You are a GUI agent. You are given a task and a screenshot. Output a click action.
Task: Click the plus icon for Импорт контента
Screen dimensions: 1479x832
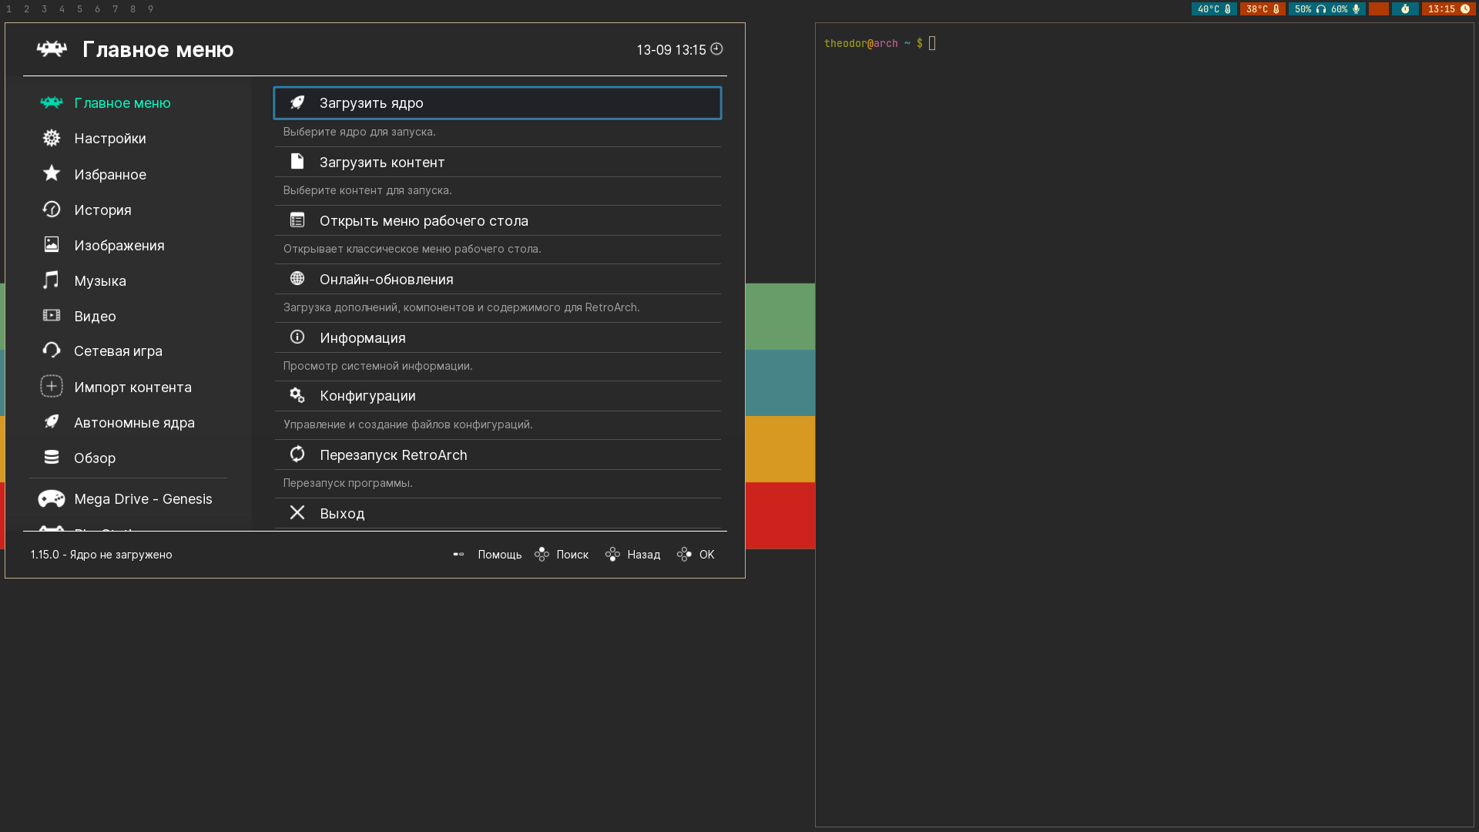[52, 386]
